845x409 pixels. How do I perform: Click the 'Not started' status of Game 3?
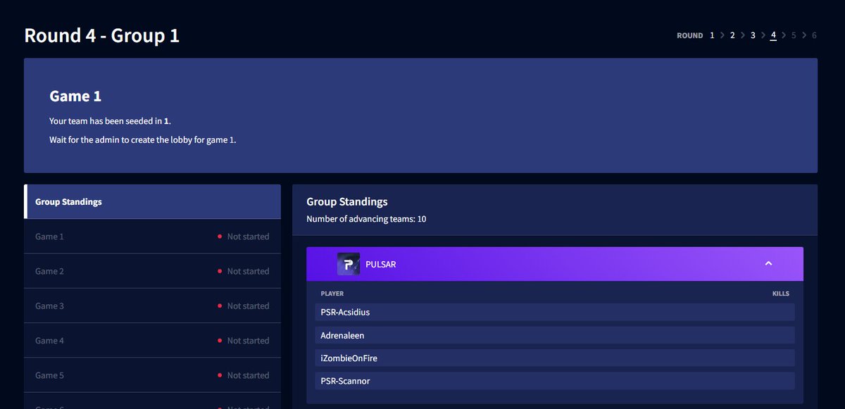(248, 306)
